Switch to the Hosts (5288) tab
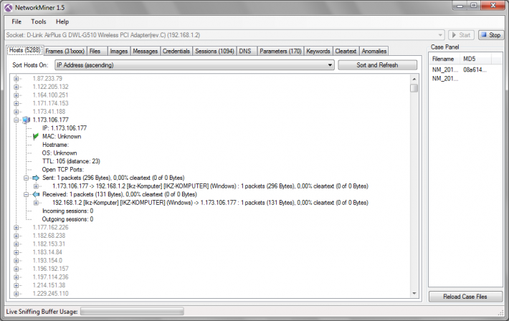 (x=24, y=50)
